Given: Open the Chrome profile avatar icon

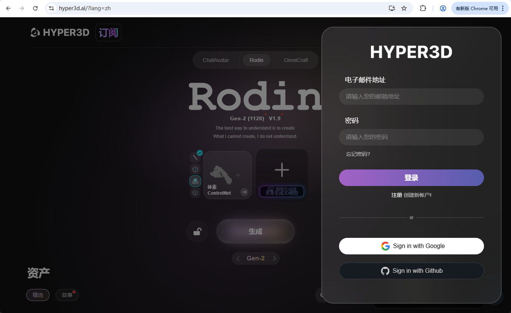Looking at the screenshot, I should click(443, 8).
